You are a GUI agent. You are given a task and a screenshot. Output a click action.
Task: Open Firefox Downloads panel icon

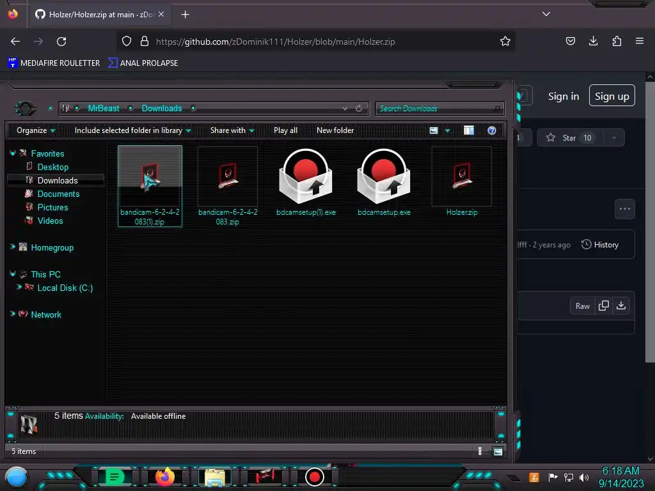593,41
